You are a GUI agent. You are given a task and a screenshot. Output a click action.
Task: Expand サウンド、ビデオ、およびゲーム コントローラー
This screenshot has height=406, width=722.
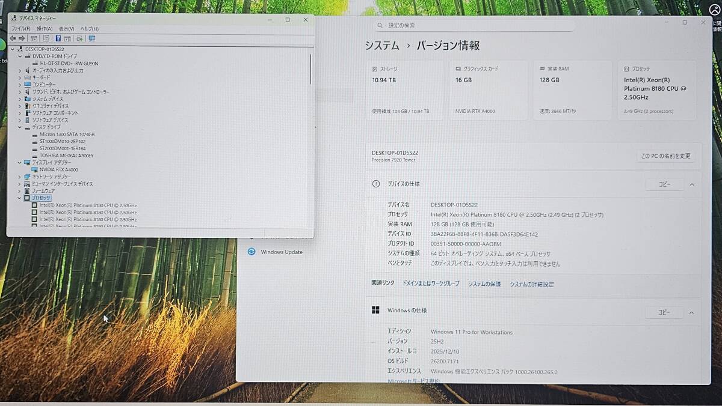(20, 92)
